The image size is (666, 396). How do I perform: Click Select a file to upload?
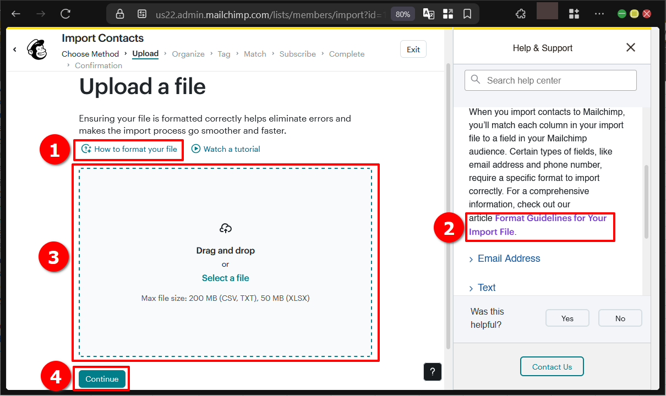pos(225,278)
